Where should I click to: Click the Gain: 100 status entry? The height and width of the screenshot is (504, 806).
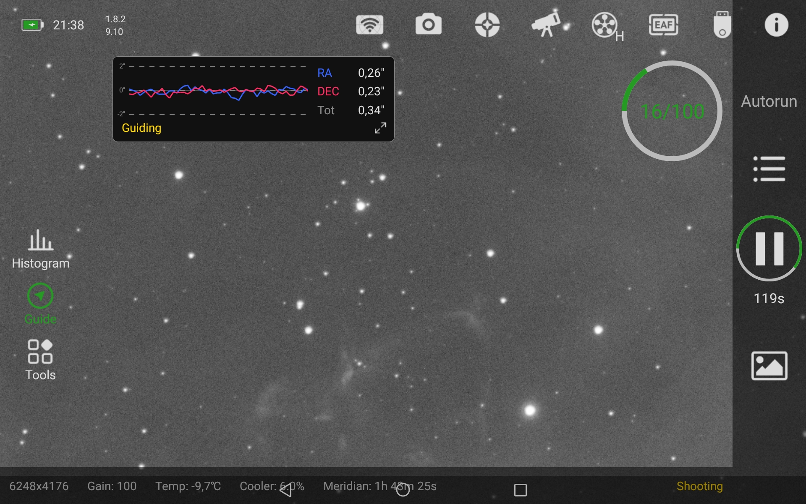pyautogui.click(x=112, y=486)
